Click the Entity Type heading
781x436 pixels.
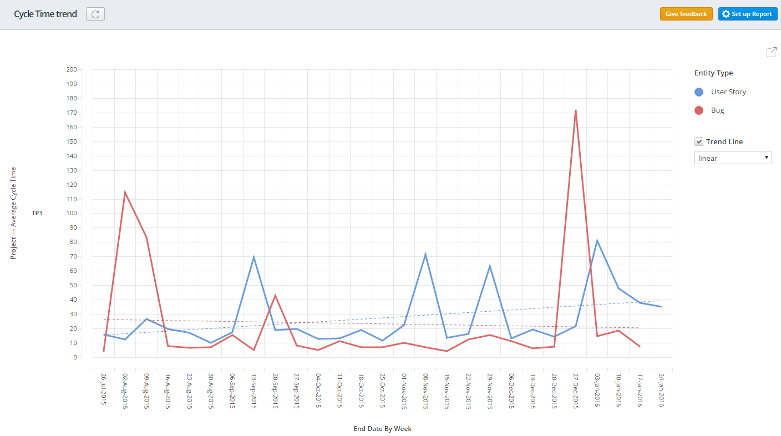pyautogui.click(x=713, y=73)
